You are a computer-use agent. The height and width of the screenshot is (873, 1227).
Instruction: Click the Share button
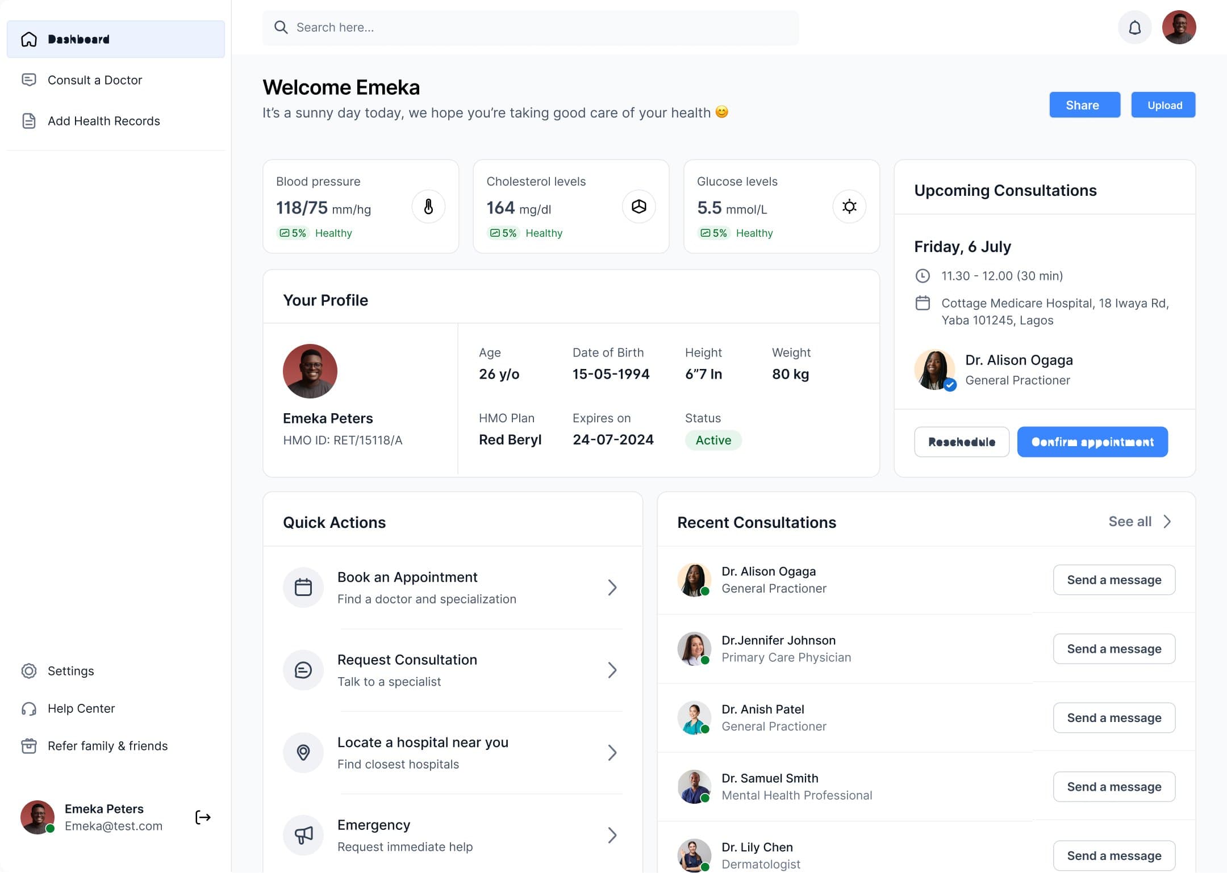[x=1084, y=105]
